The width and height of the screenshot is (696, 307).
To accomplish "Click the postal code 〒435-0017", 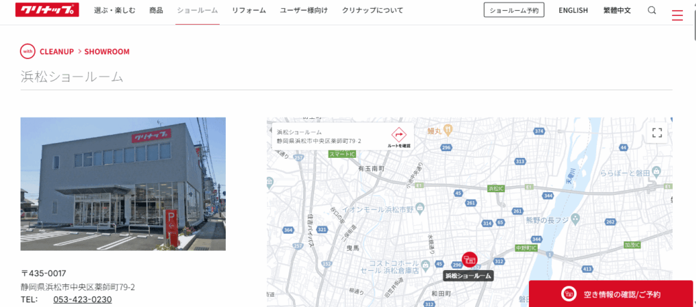I will pyautogui.click(x=44, y=273).
